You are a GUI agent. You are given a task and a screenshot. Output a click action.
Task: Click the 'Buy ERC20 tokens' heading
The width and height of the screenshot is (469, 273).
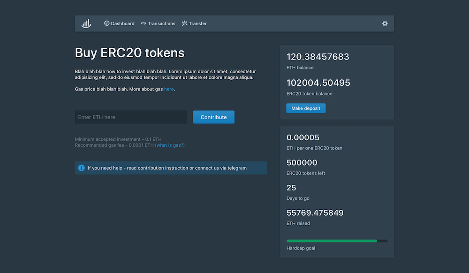point(129,53)
